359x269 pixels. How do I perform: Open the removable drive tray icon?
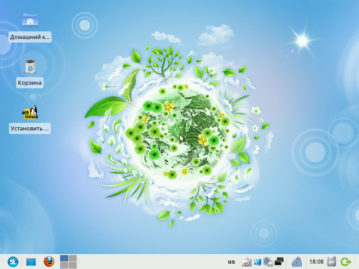[x=332, y=262]
